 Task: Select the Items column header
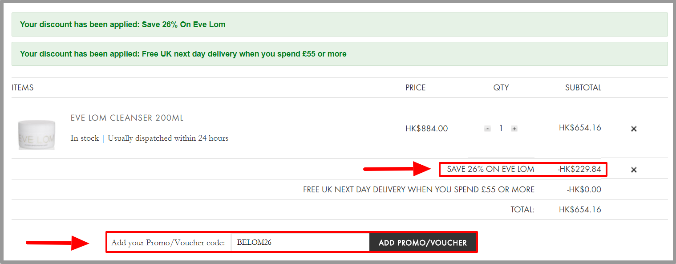pos(23,88)
